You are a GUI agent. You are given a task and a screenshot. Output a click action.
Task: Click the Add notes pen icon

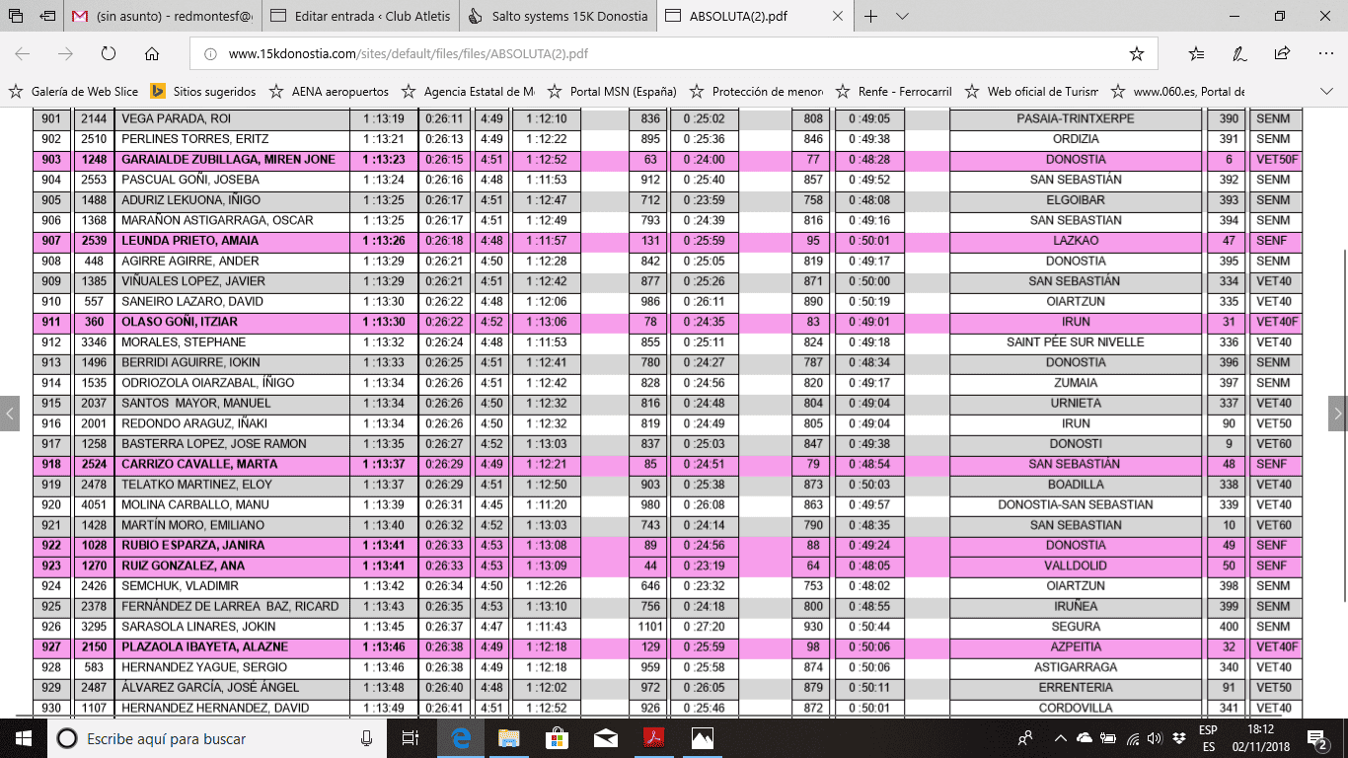click(x=1239, y=54)
